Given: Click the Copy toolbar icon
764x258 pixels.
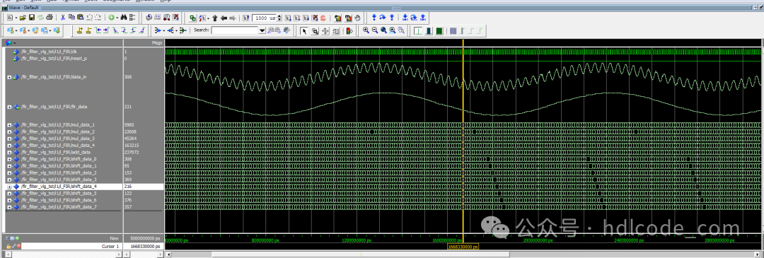Looking at the screenshot, I should pos(71,18).
